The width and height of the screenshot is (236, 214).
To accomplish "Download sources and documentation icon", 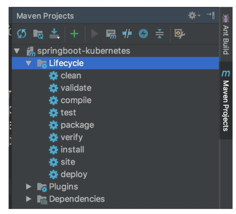I will click(54, 33).
